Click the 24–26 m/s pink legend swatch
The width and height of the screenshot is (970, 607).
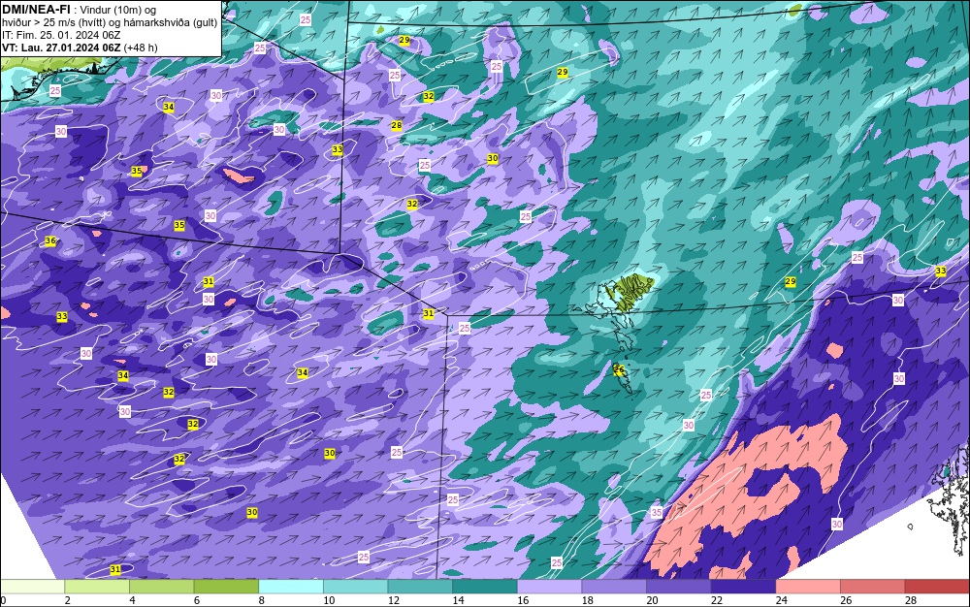(808, 587)
